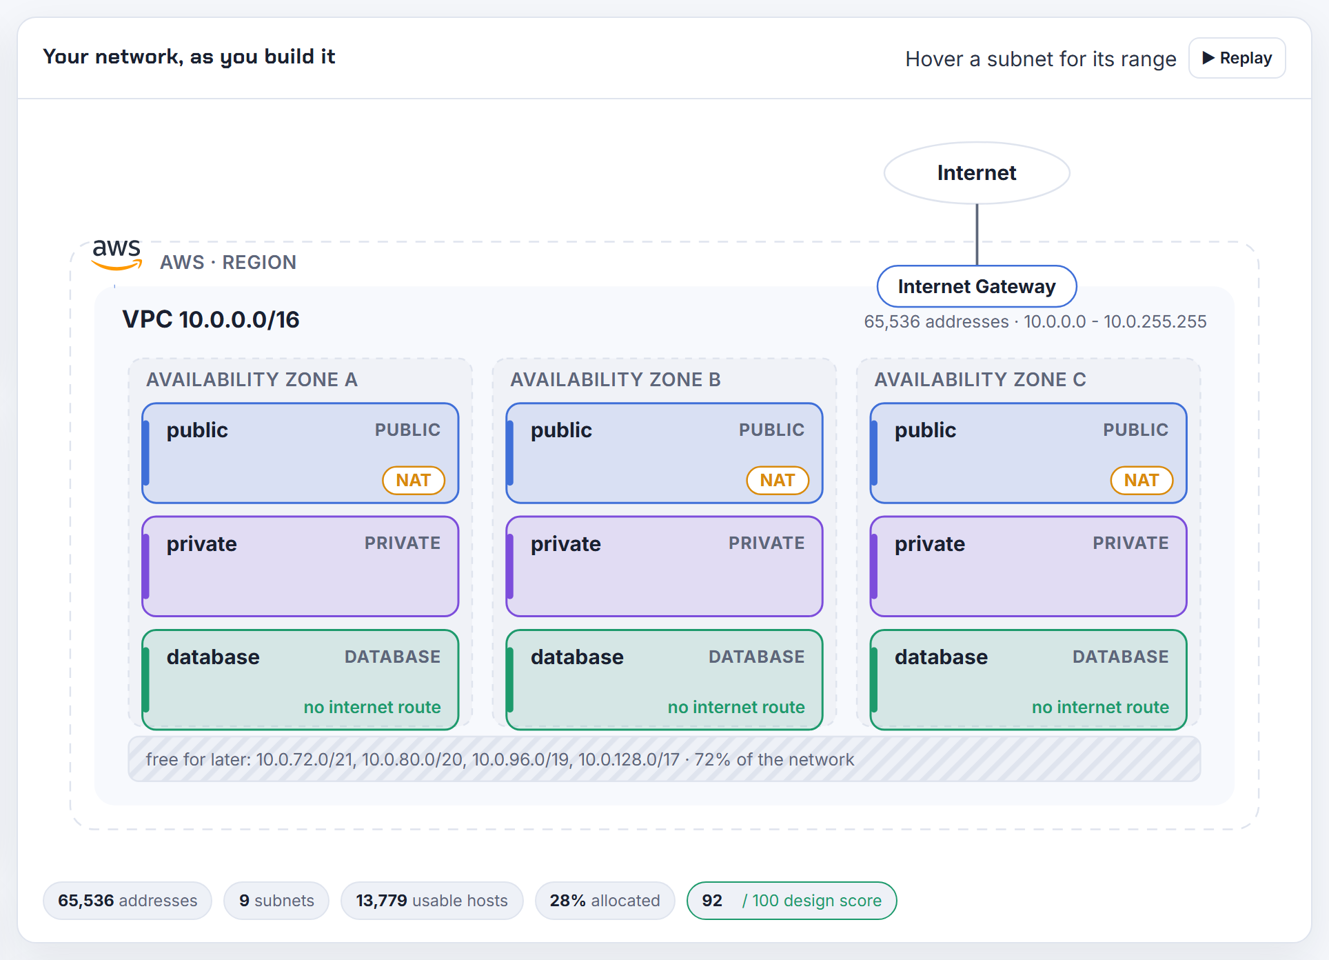Click the 'VPC 10.0.0.0/16' heading
This screenshot has width=1329, height=960.
tap(211, 319)
